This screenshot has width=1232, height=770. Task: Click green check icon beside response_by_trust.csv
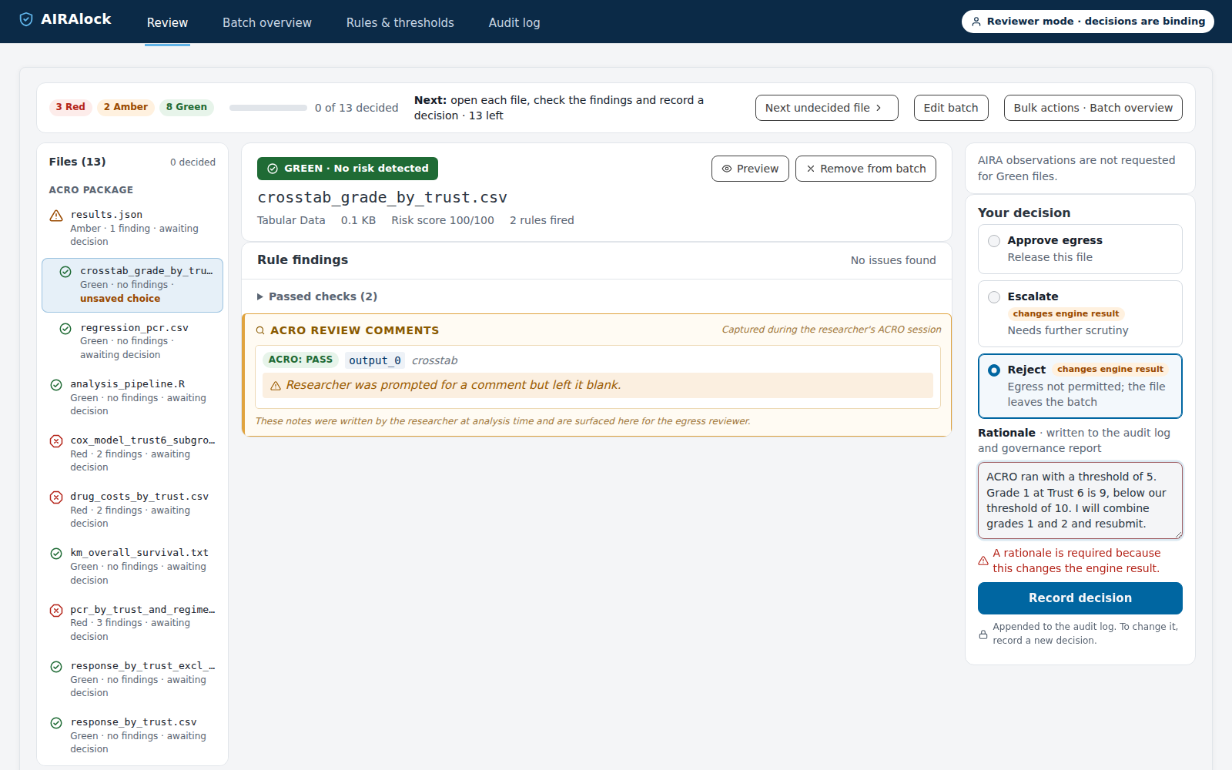click(56, 723)
